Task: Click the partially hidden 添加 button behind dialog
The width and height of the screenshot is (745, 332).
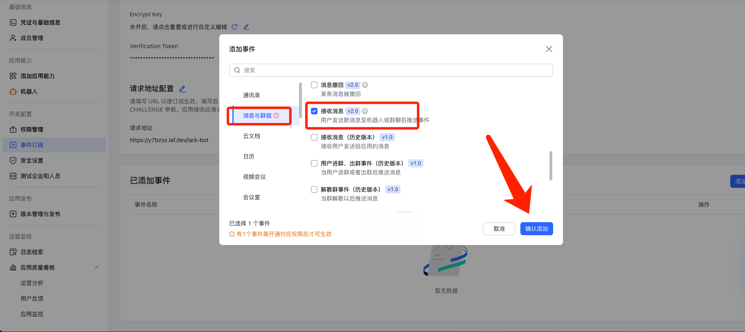Action: click(x=738, y=181)
